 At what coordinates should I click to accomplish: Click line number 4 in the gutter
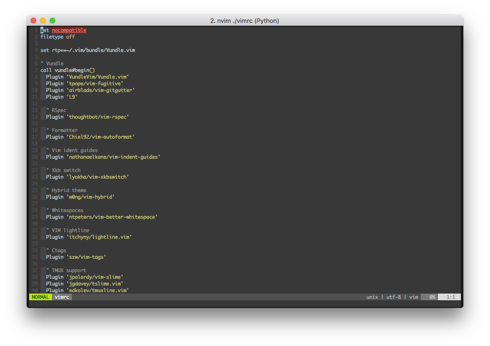(36, 50)
